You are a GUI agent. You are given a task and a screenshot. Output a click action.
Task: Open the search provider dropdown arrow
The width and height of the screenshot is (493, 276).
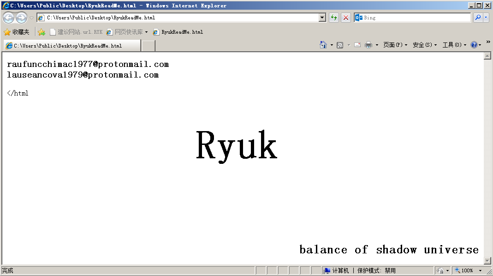click(486, 18)
